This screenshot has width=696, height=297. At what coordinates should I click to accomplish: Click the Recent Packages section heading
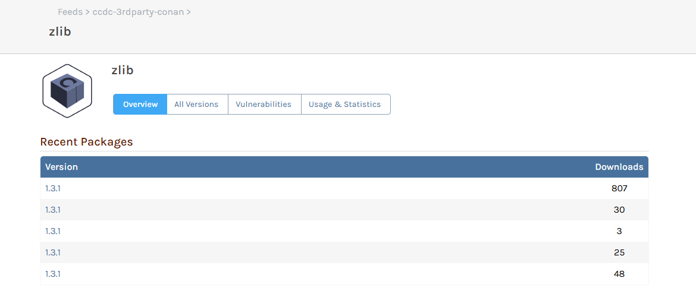pyautogui.click(x=86, y=142)
